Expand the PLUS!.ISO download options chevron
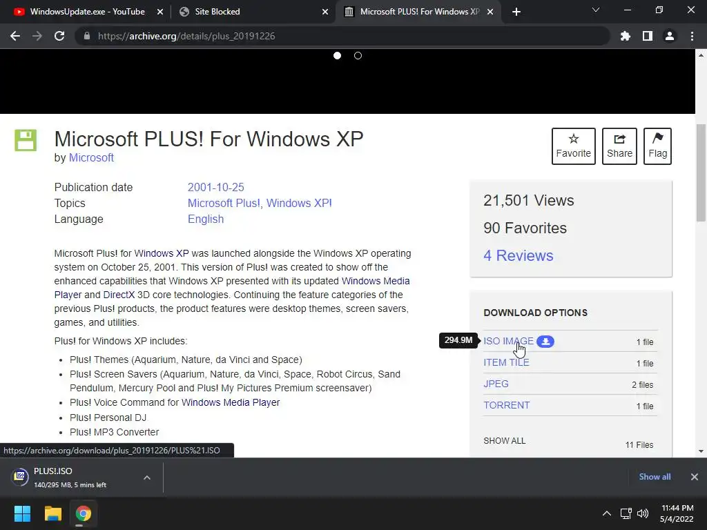707x530 pixels. point(147,478)
